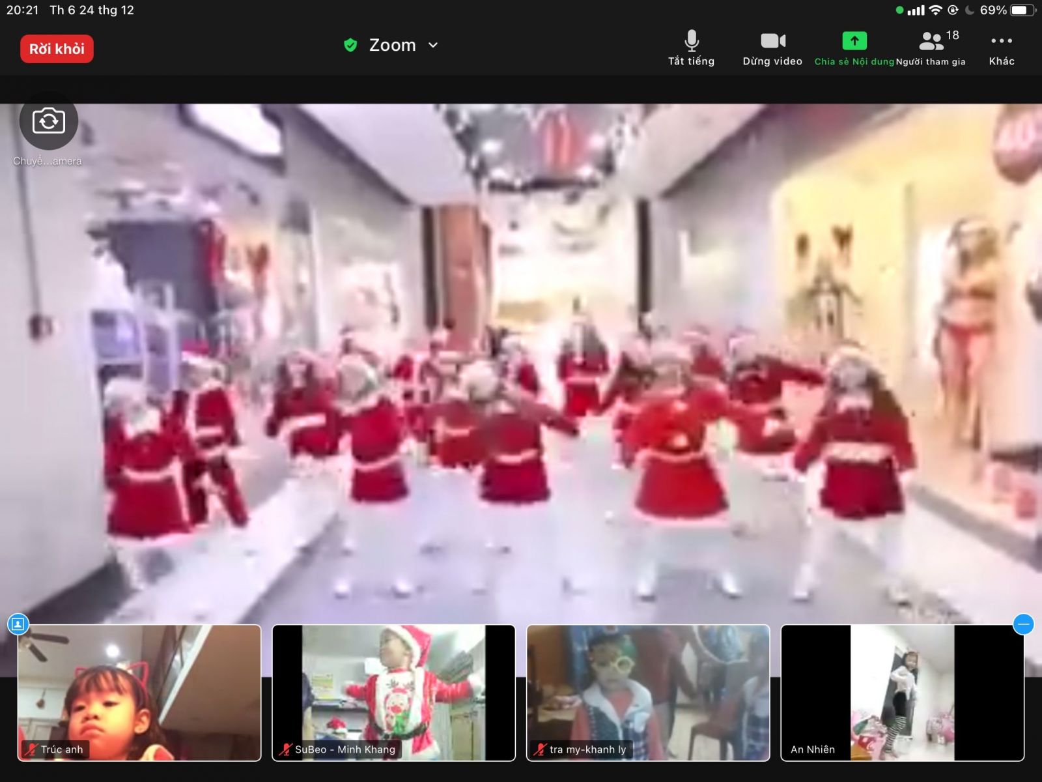Switch camera using the flip camera icon
Image resolution: width=1042 pixels, height=782 pixels.
click(49, 121)
